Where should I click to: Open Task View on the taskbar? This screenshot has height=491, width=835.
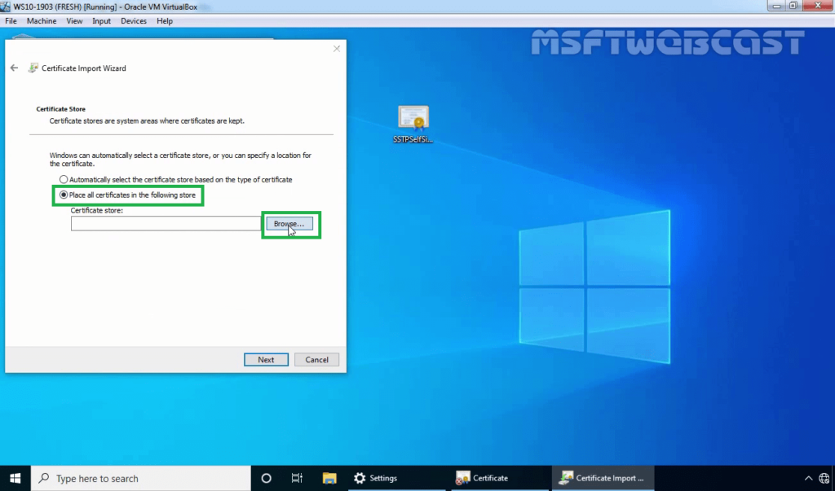click(x=297, y=478)
